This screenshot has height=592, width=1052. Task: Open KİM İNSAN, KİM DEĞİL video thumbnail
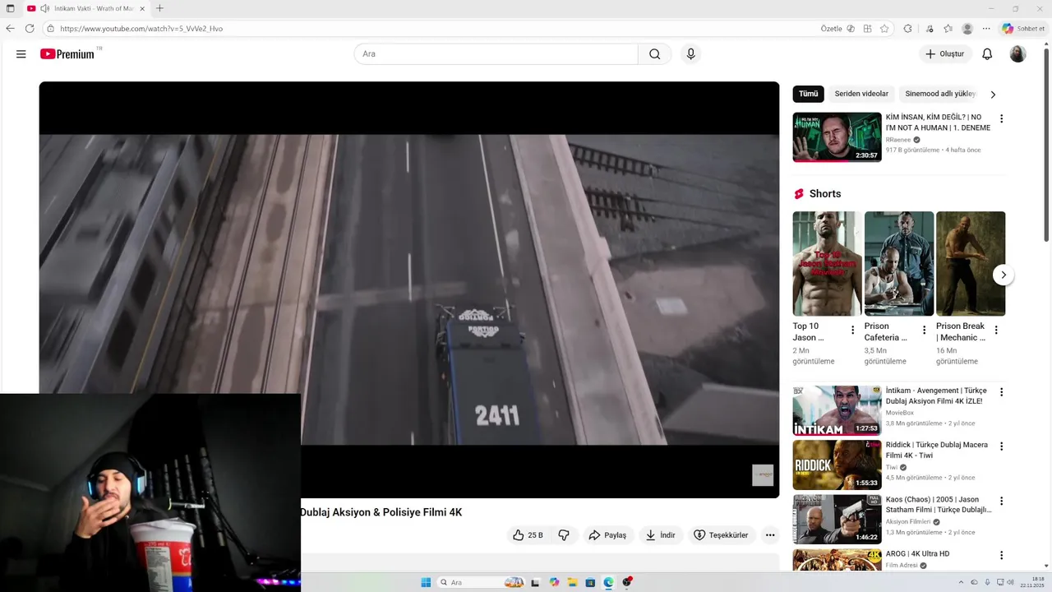pyautogui.click(x=837, y=136)
